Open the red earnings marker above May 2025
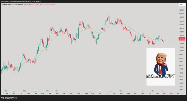 [100, 91]
